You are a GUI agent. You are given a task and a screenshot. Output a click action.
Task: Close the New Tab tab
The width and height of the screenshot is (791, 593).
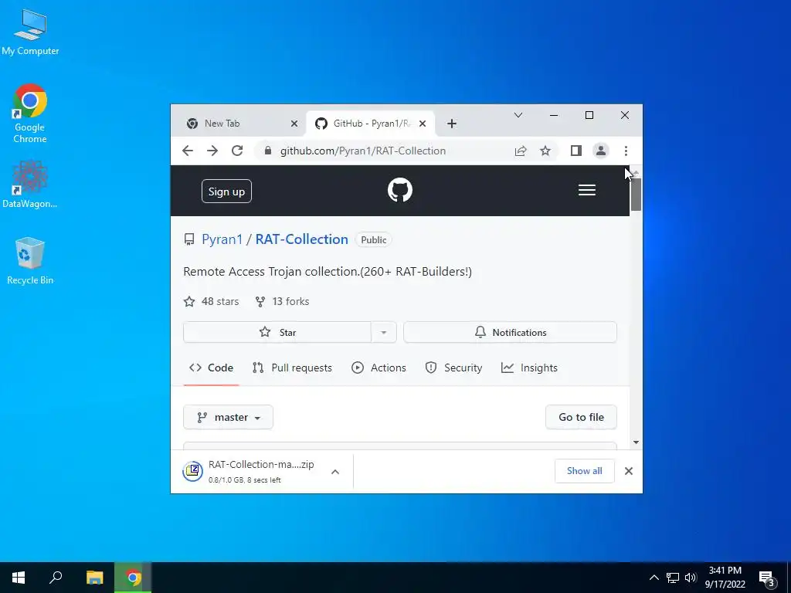pos(294,124)
